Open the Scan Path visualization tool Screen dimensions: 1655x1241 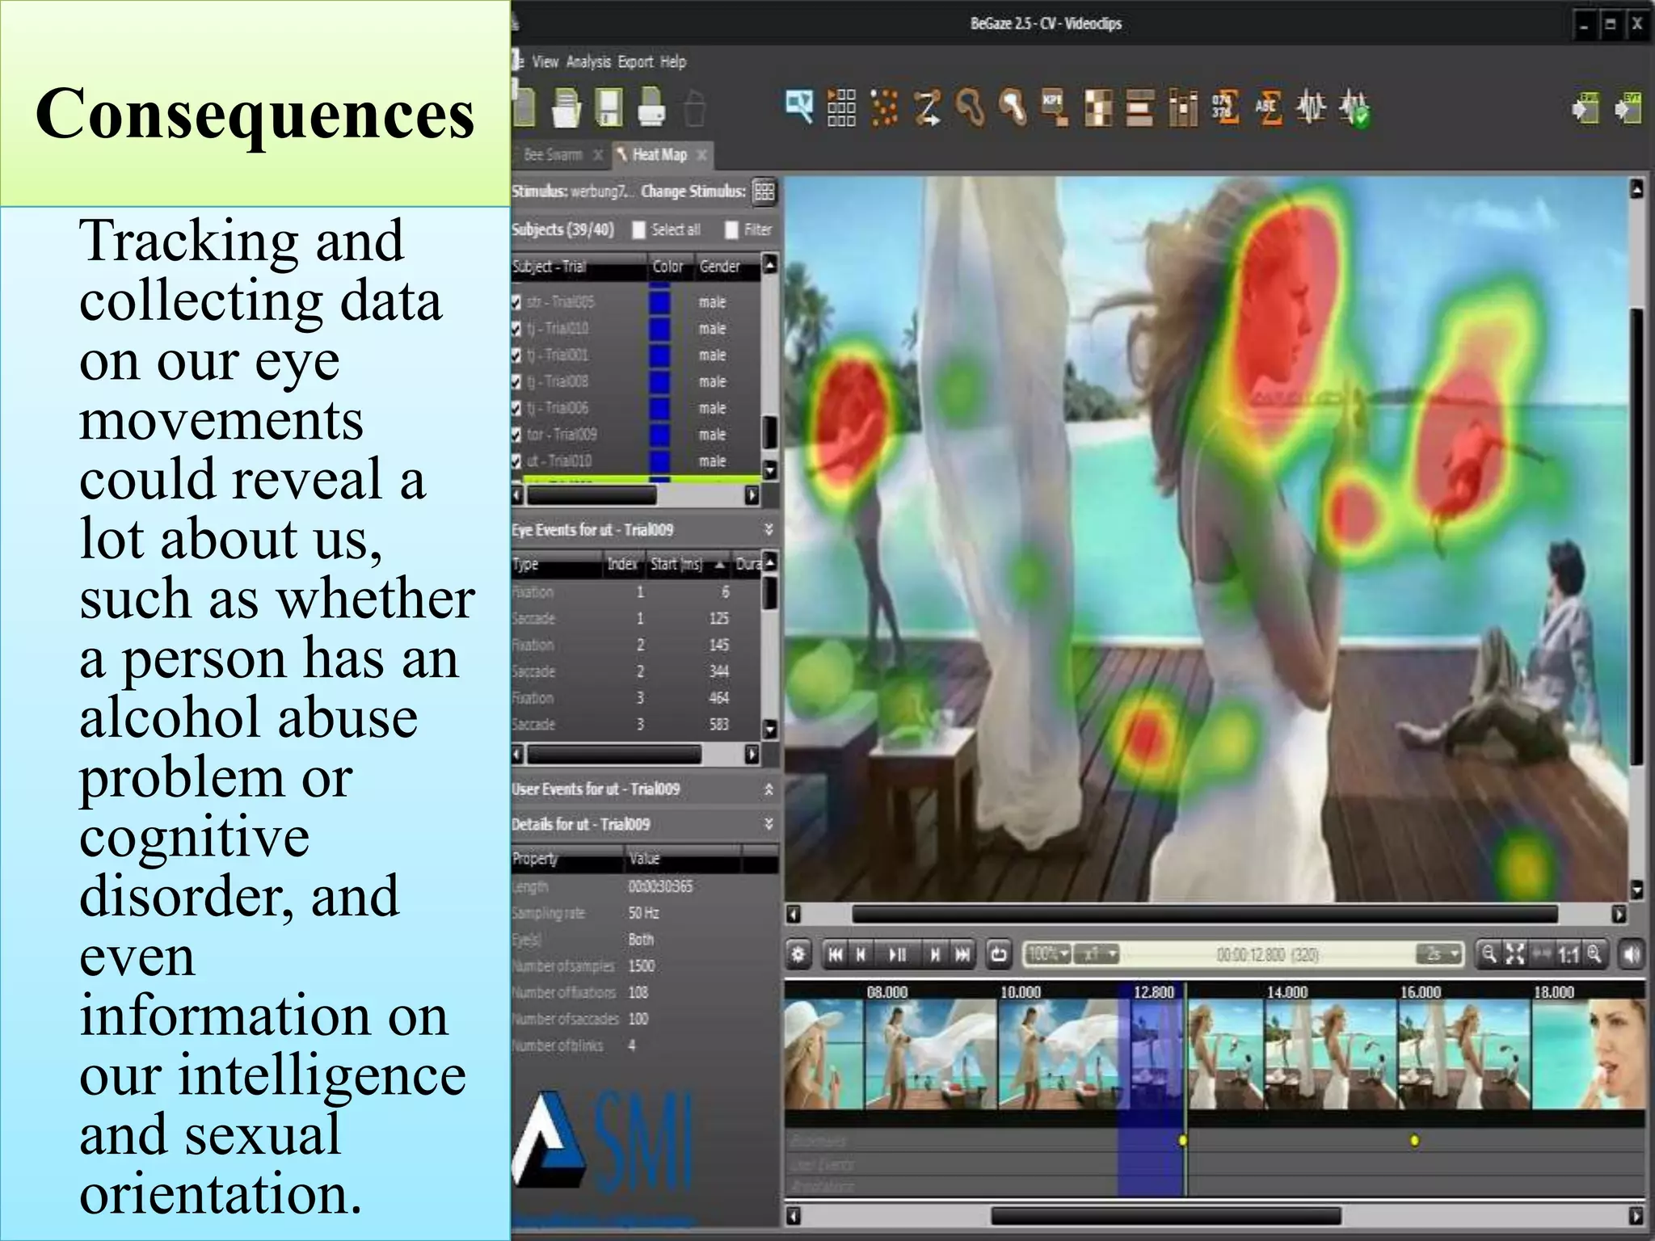928,108
